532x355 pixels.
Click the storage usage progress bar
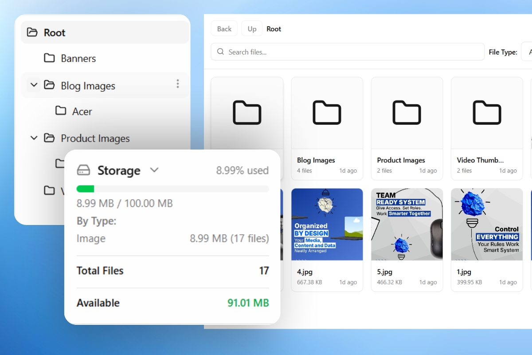pos(172,189)
